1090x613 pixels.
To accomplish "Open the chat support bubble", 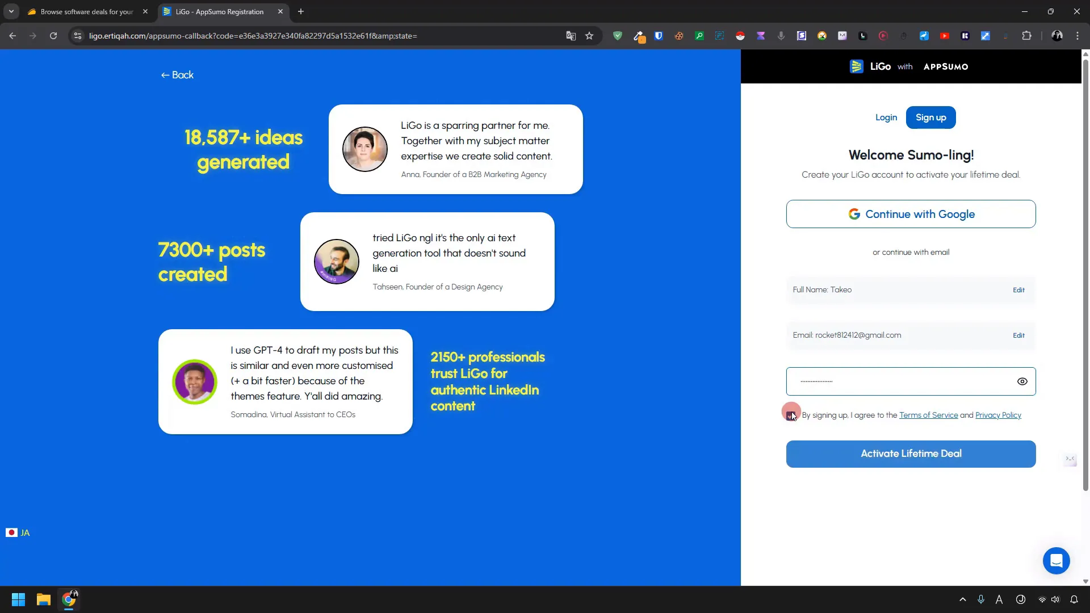I will click(1056, 561).
